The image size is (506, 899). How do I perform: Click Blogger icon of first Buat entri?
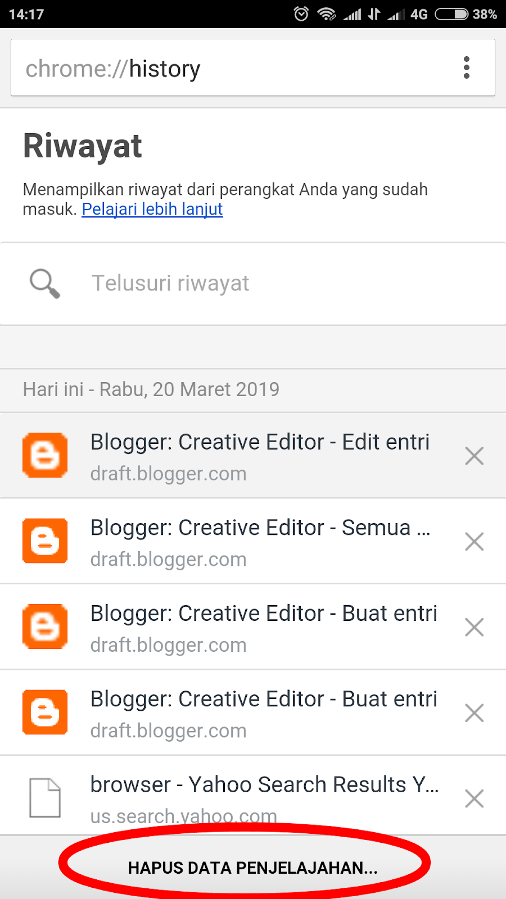click(45, 626)
